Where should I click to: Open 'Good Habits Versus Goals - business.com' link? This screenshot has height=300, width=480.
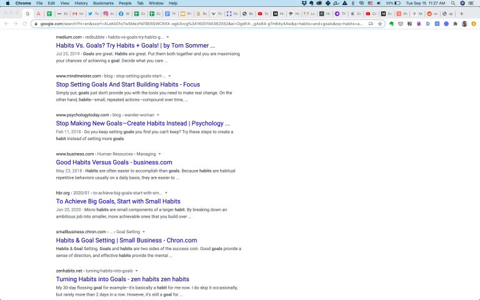pyautogui.click(x=114, y=162)
